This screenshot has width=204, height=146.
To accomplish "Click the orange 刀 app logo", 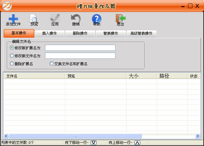I will [x=7, y=6].
